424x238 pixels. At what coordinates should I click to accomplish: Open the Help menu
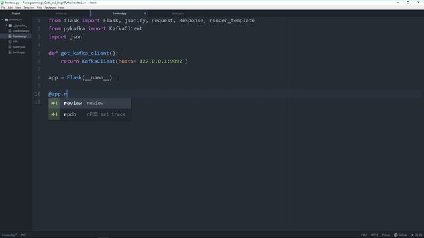point(61,7)
